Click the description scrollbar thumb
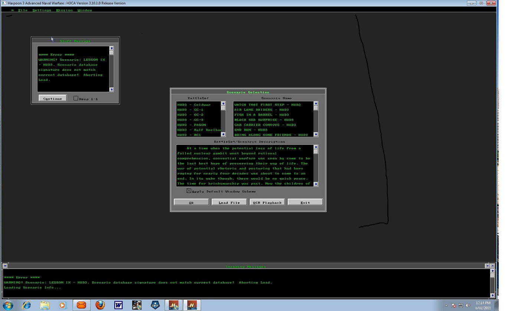This screenshot has height=311, width=513. [x=316, y=151]
